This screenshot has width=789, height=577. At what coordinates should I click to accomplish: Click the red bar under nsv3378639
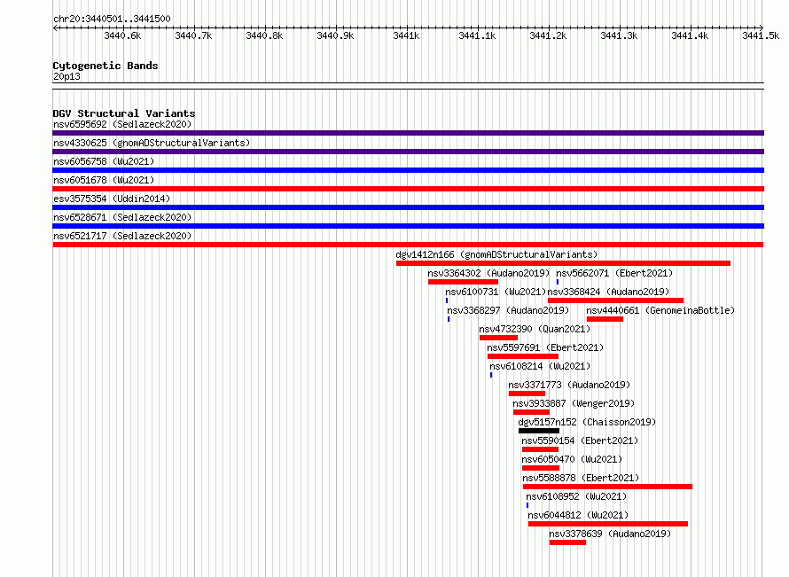point(567,542)
